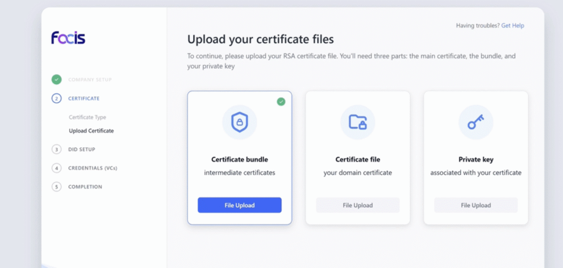Open the DID SETUP step label

tap(82, 149)
